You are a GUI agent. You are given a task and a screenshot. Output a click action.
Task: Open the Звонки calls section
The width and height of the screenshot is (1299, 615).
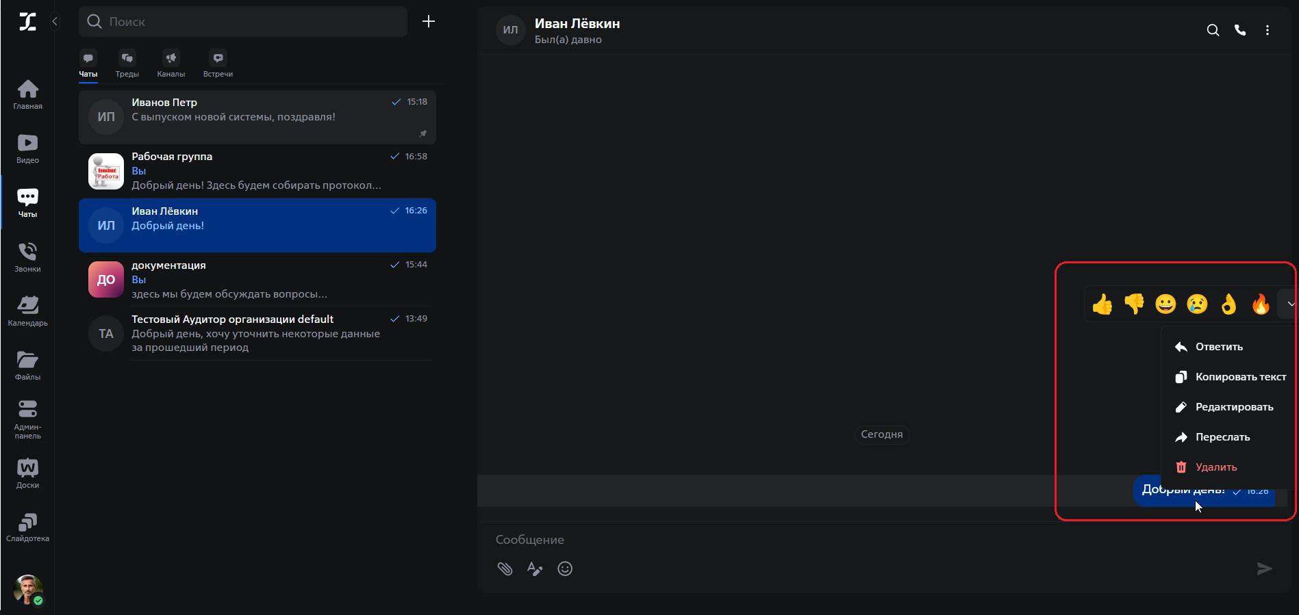27,257
